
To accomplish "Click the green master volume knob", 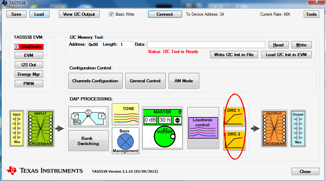I will coord(165,136).
